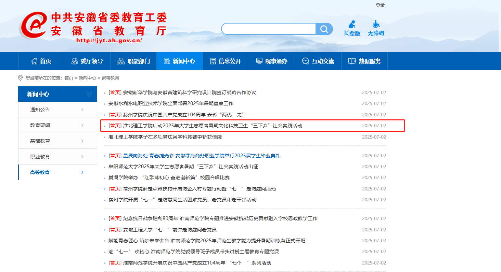Image resolution: width=501 pixels, height=272 pixels.
Task: Click the magnifier search button
Action: click(324, 29)
